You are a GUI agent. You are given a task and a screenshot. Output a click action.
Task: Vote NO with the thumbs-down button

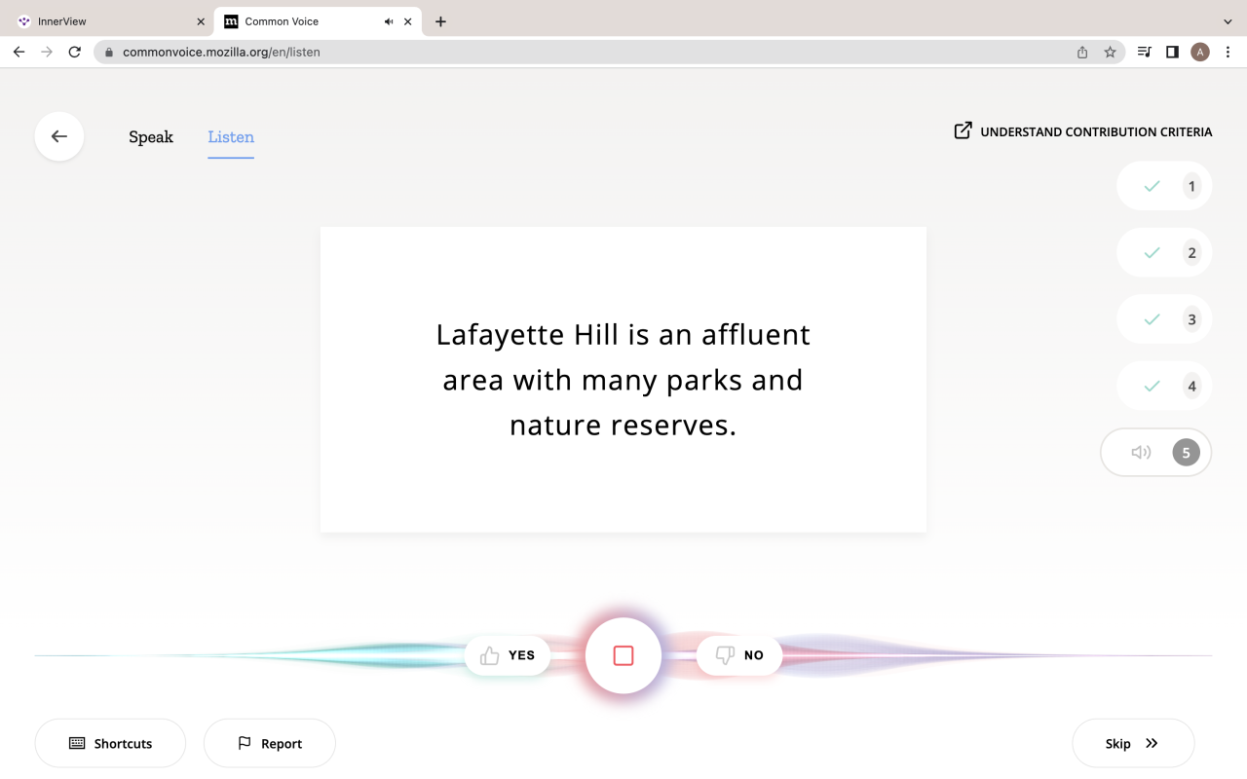739,655
